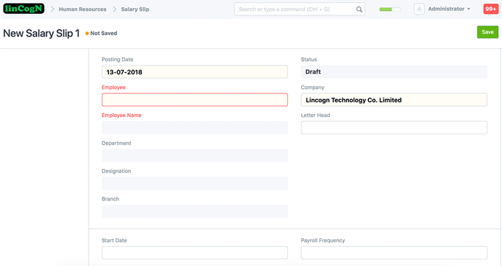The height and width of the screenshot is (266, 502).
Task: Click the search magnifier icon
Action: pyautogui.click(x=359, y=9)
